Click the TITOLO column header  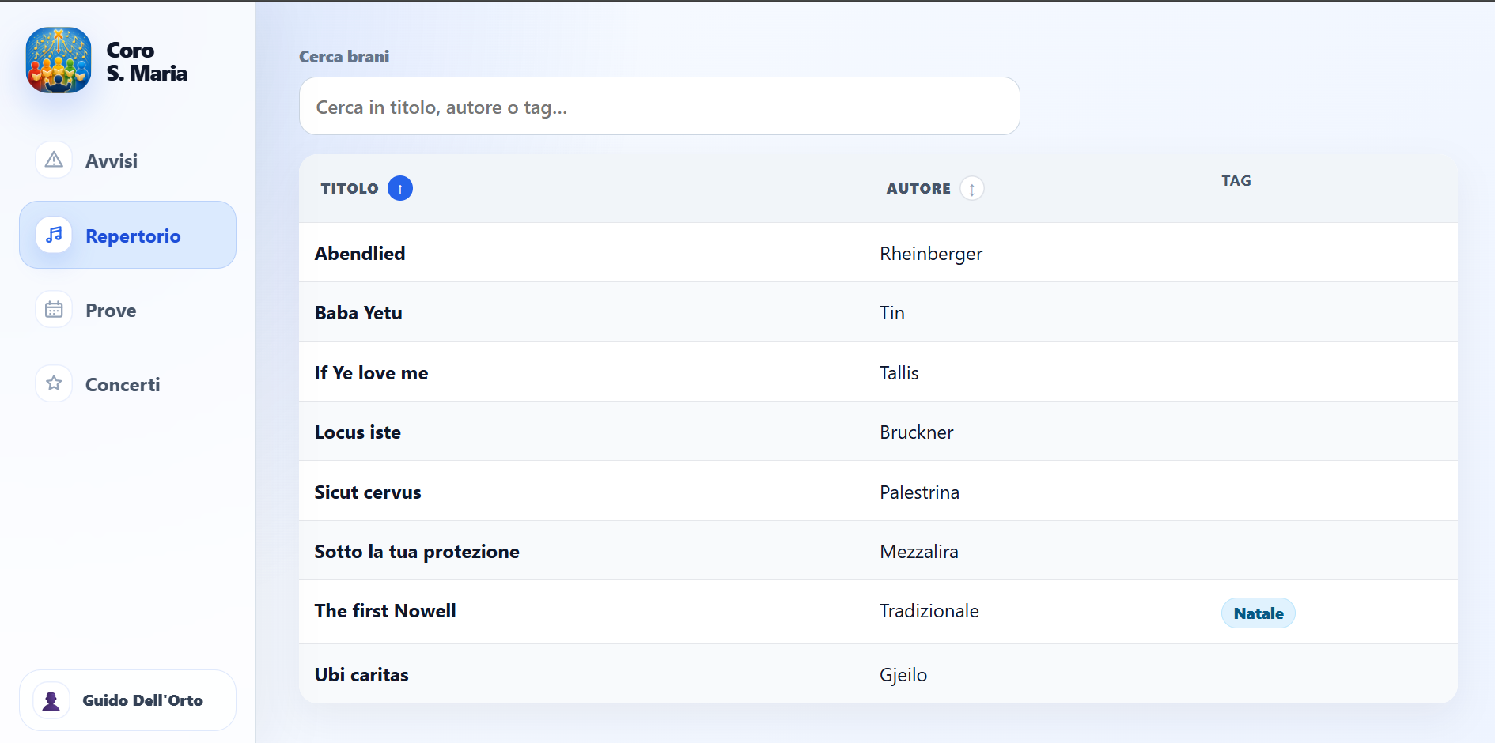click(x=350, y=188)
